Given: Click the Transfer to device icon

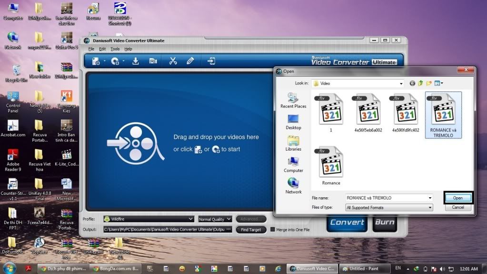Looking at the screenshot, I should (211, 61).
